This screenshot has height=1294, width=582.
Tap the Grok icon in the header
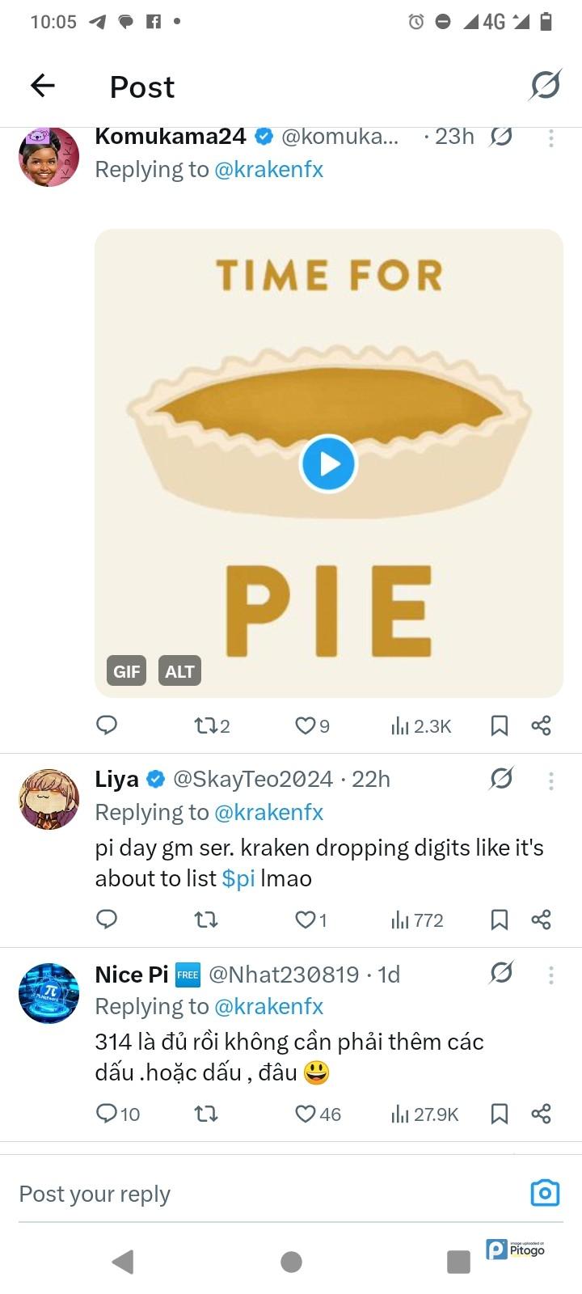click(x=545, y=85)
